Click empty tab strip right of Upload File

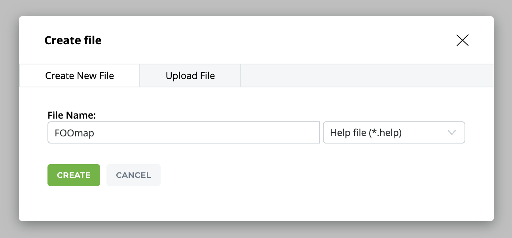pos(366,76)
